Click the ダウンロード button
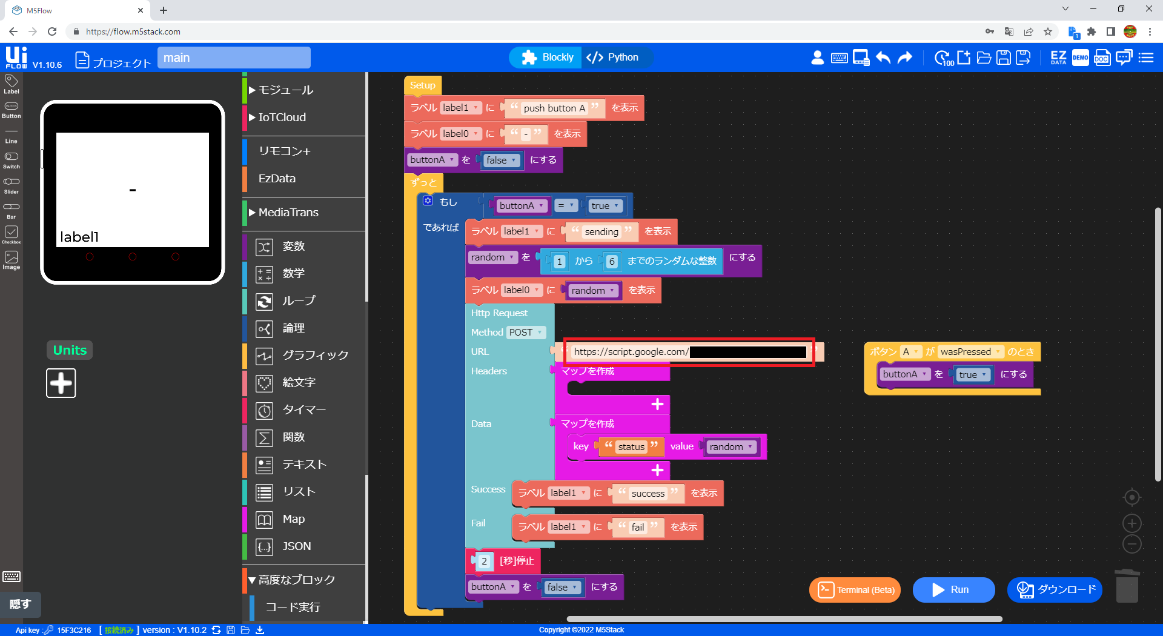 pos(1055,589)
